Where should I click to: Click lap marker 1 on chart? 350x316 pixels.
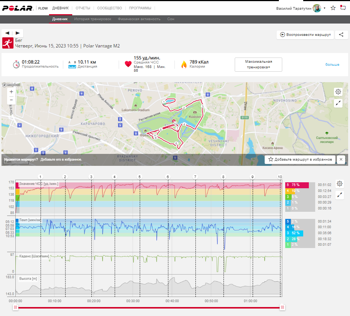tap(40, 177)
